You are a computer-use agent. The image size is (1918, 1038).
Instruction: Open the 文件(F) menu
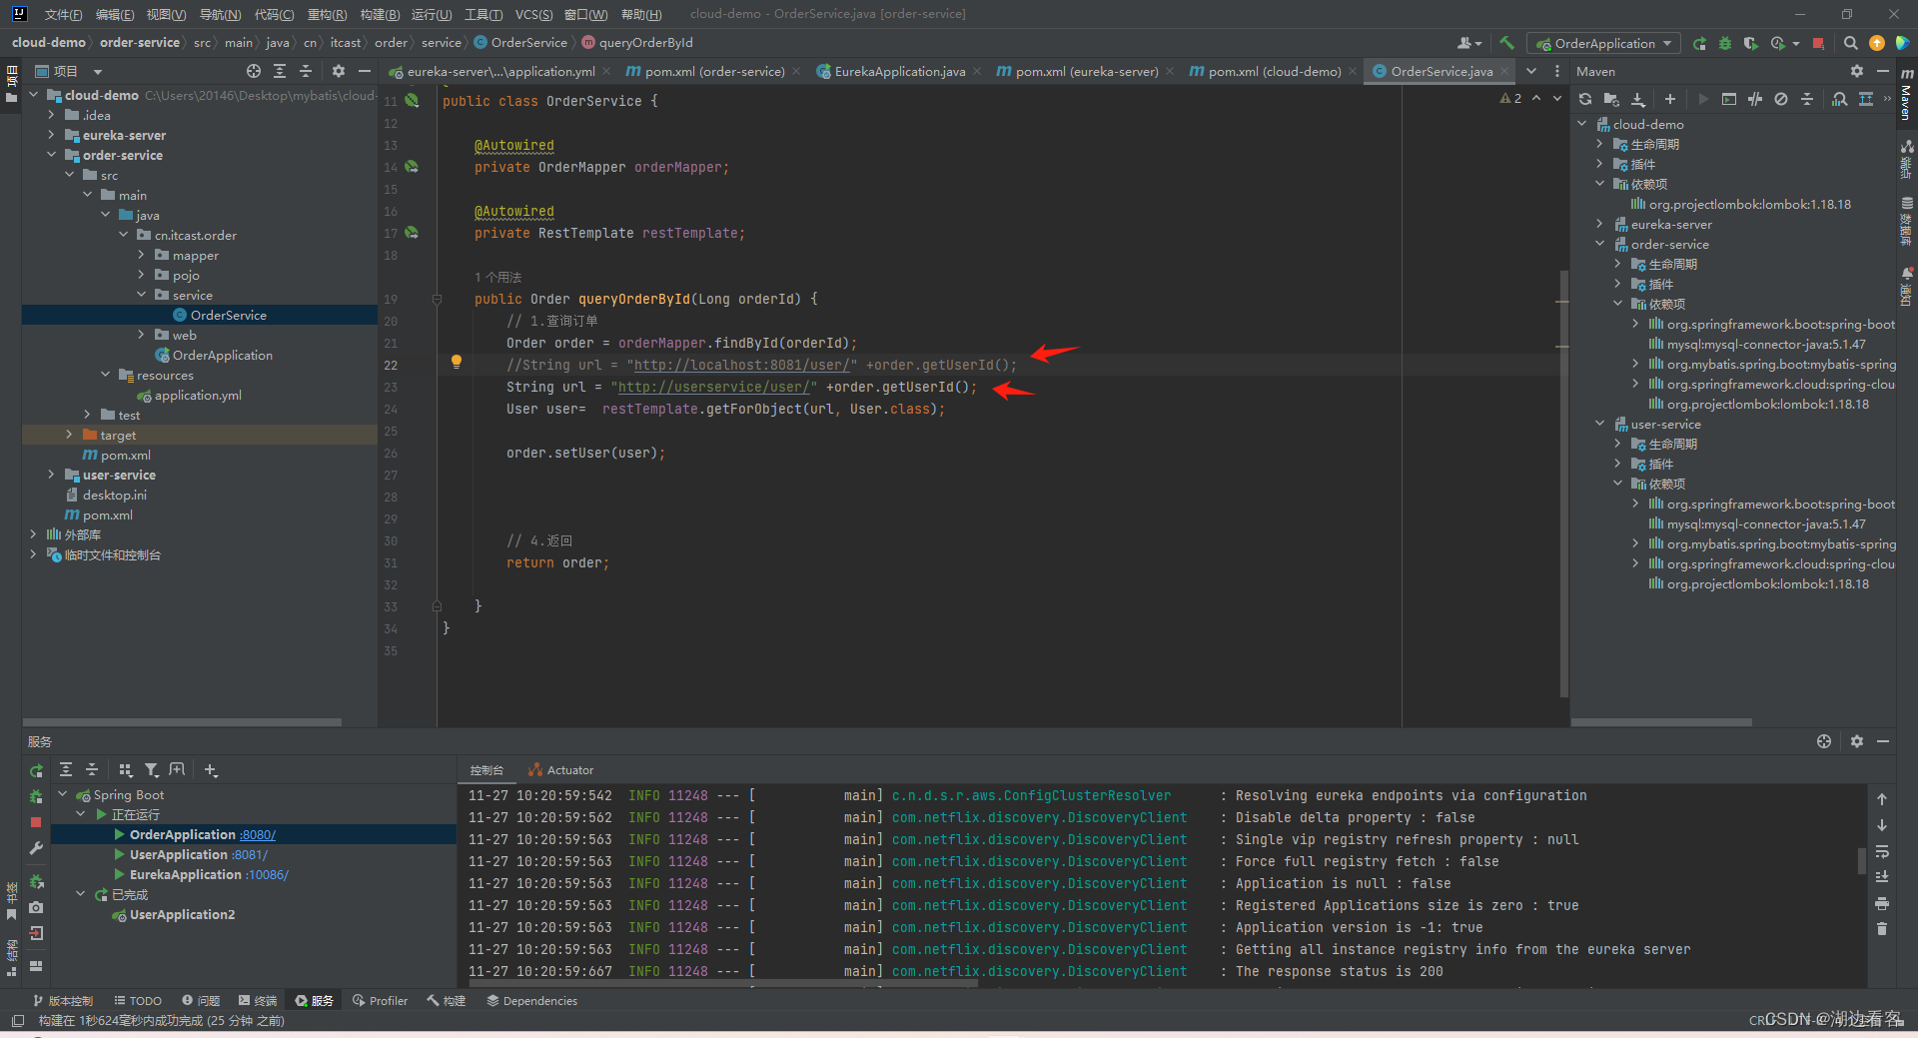[x=63, y=14]
